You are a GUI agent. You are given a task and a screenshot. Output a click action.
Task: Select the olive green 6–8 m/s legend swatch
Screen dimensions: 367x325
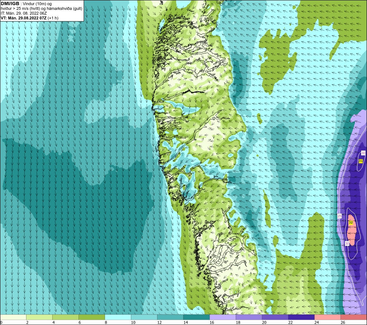(92, 317)
